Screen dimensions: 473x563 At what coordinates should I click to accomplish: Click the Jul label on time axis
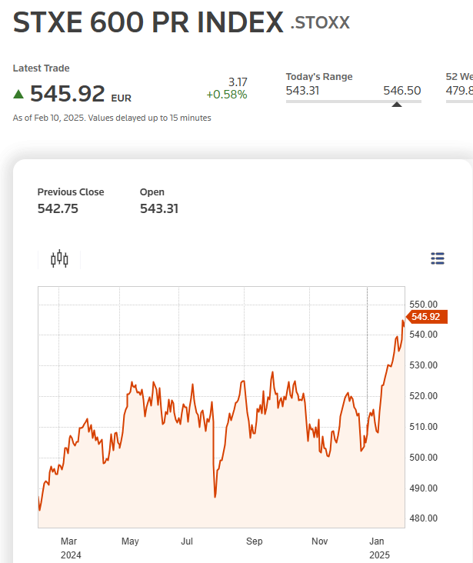187,541
